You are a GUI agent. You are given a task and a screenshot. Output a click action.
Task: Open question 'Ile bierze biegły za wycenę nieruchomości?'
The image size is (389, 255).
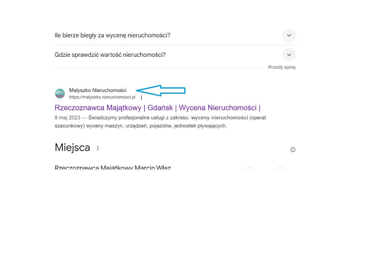pos(112,35)
